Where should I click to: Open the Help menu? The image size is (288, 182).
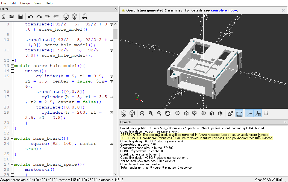point(49,3)
